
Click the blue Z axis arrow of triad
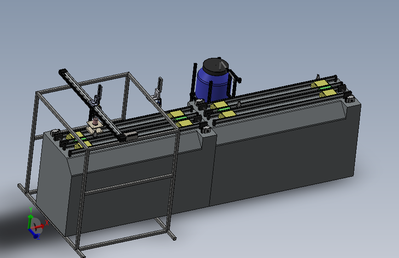33,233
